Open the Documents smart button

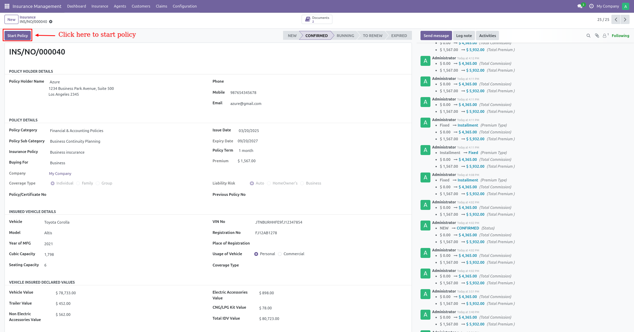click(317, 20)
